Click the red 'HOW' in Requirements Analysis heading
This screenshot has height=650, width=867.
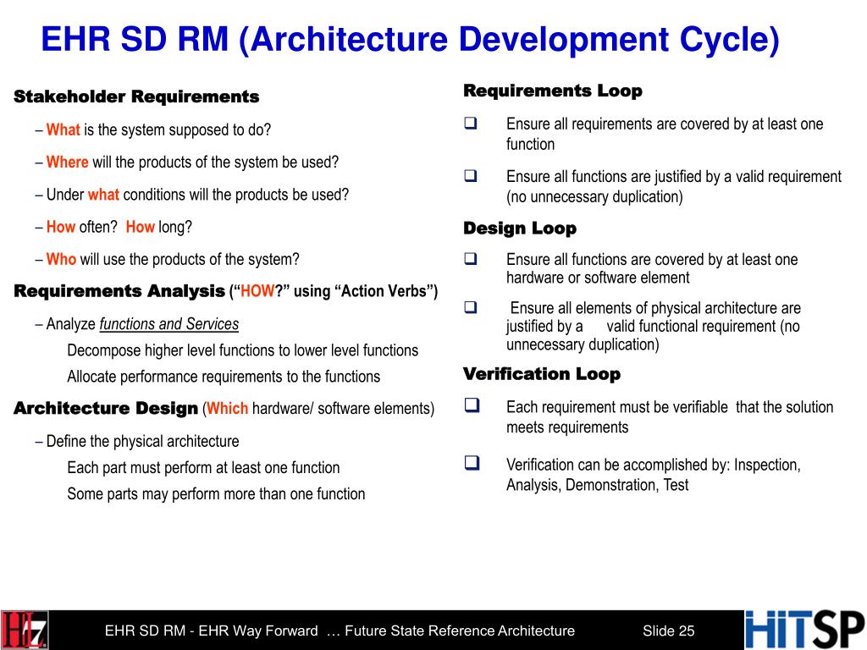pos(257,291)
